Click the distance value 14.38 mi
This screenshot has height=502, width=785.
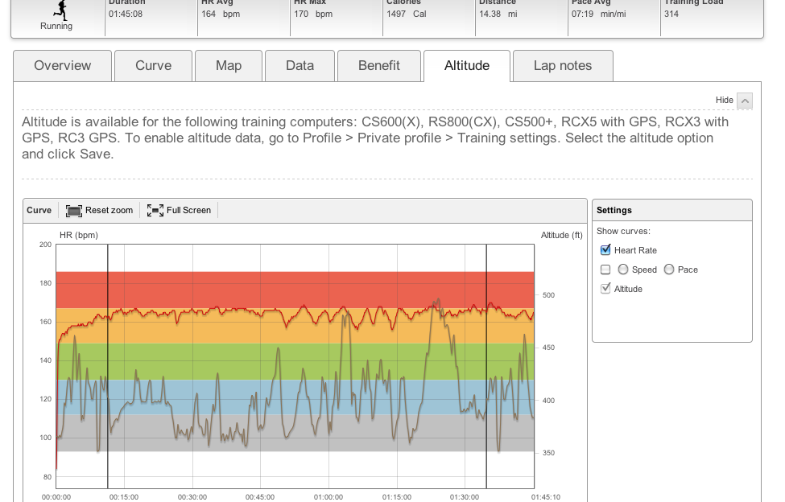point(498,14)
